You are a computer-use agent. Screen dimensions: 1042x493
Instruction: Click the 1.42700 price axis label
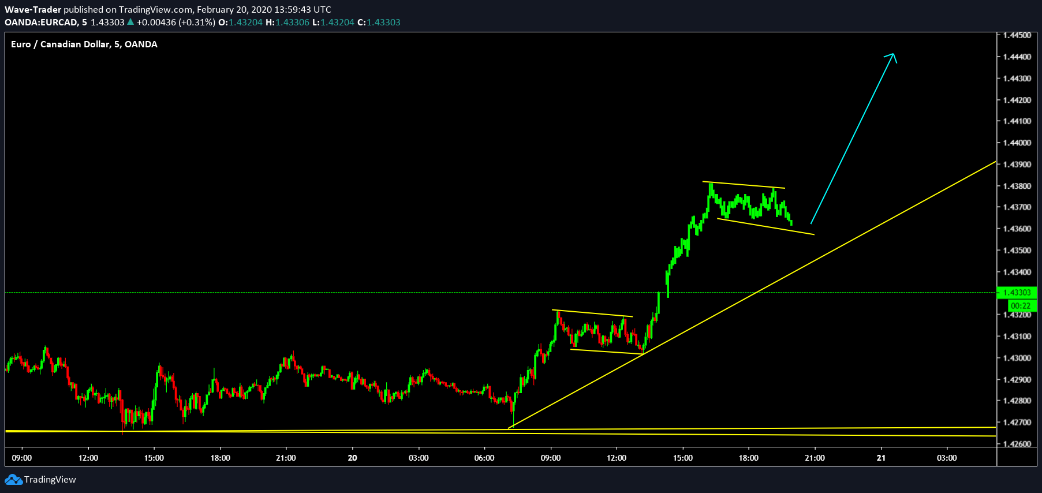click(1017, 423)
